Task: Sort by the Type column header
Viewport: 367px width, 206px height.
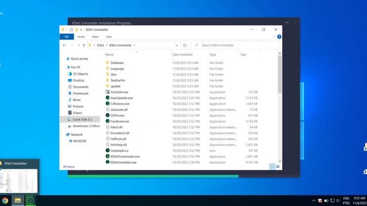Action: (213, 55)
